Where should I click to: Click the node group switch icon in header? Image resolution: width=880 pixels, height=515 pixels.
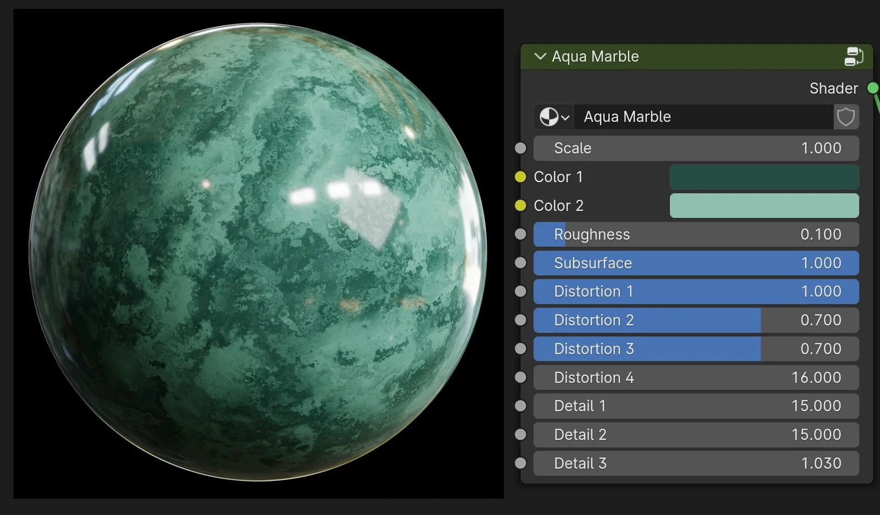click(x=854, y=56)
